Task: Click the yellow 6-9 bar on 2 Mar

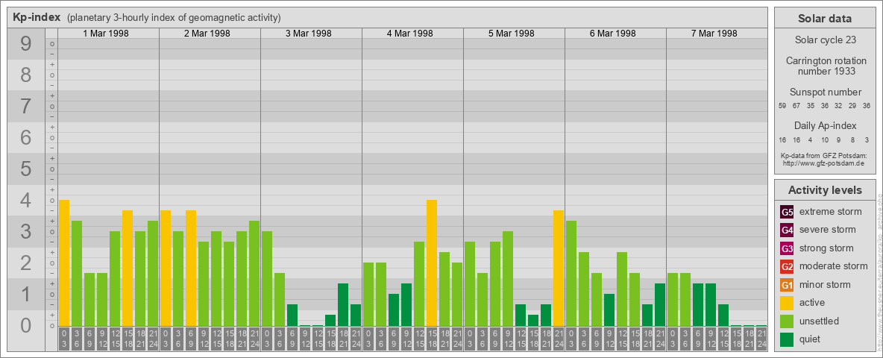Action: (x=191, y=268)
